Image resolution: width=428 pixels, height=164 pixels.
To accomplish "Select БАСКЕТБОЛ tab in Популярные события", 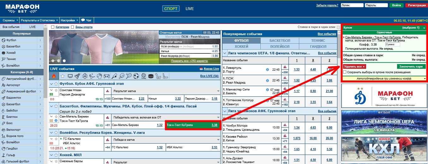I will 280,41.
